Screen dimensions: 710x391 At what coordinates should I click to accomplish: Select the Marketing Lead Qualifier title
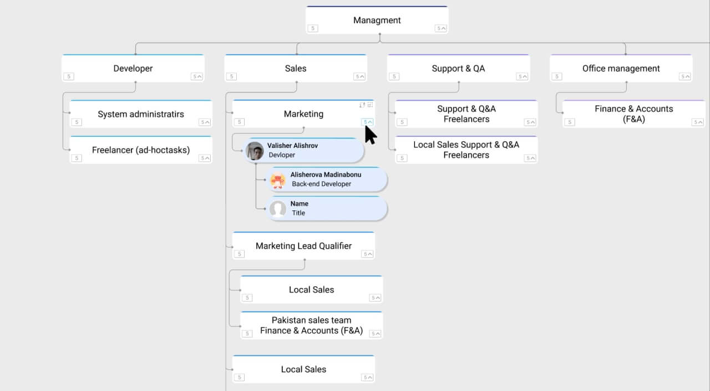303,246
